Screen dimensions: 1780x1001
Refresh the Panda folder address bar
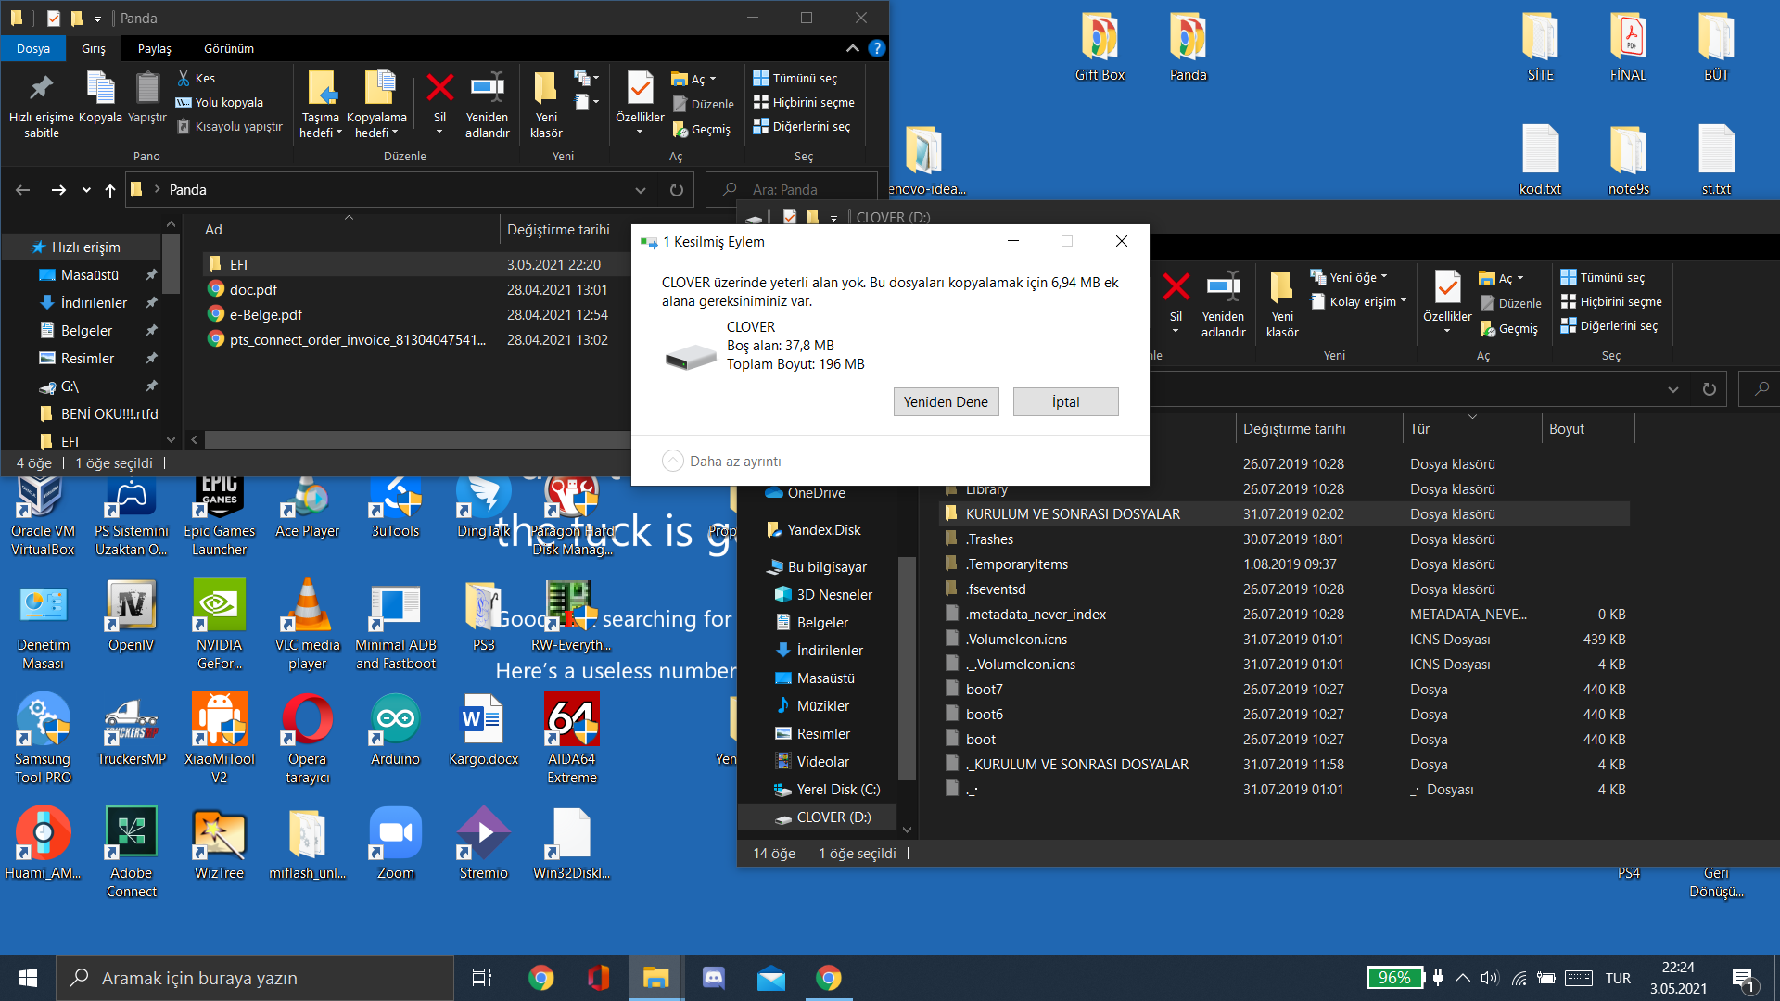pyautogui.click(x=677, y=190)
